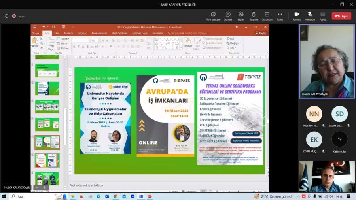
Task: Expand Şekil Efektleri effects dropdown
Action: pyautogui.click(x=213, y=47)
